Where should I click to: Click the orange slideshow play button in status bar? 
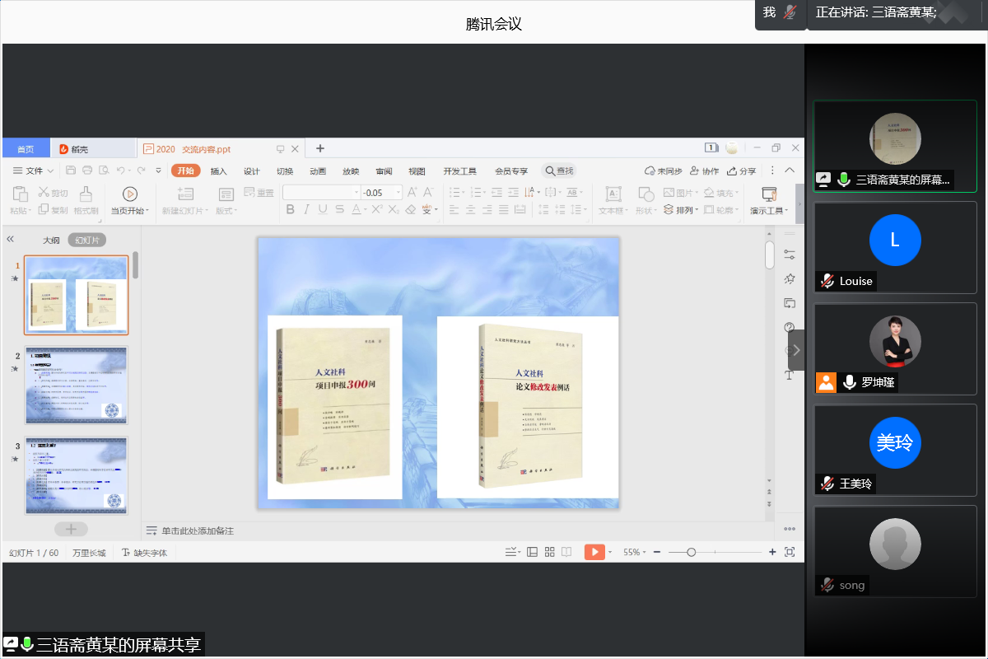pyautogui.click(x=594, y=552)
